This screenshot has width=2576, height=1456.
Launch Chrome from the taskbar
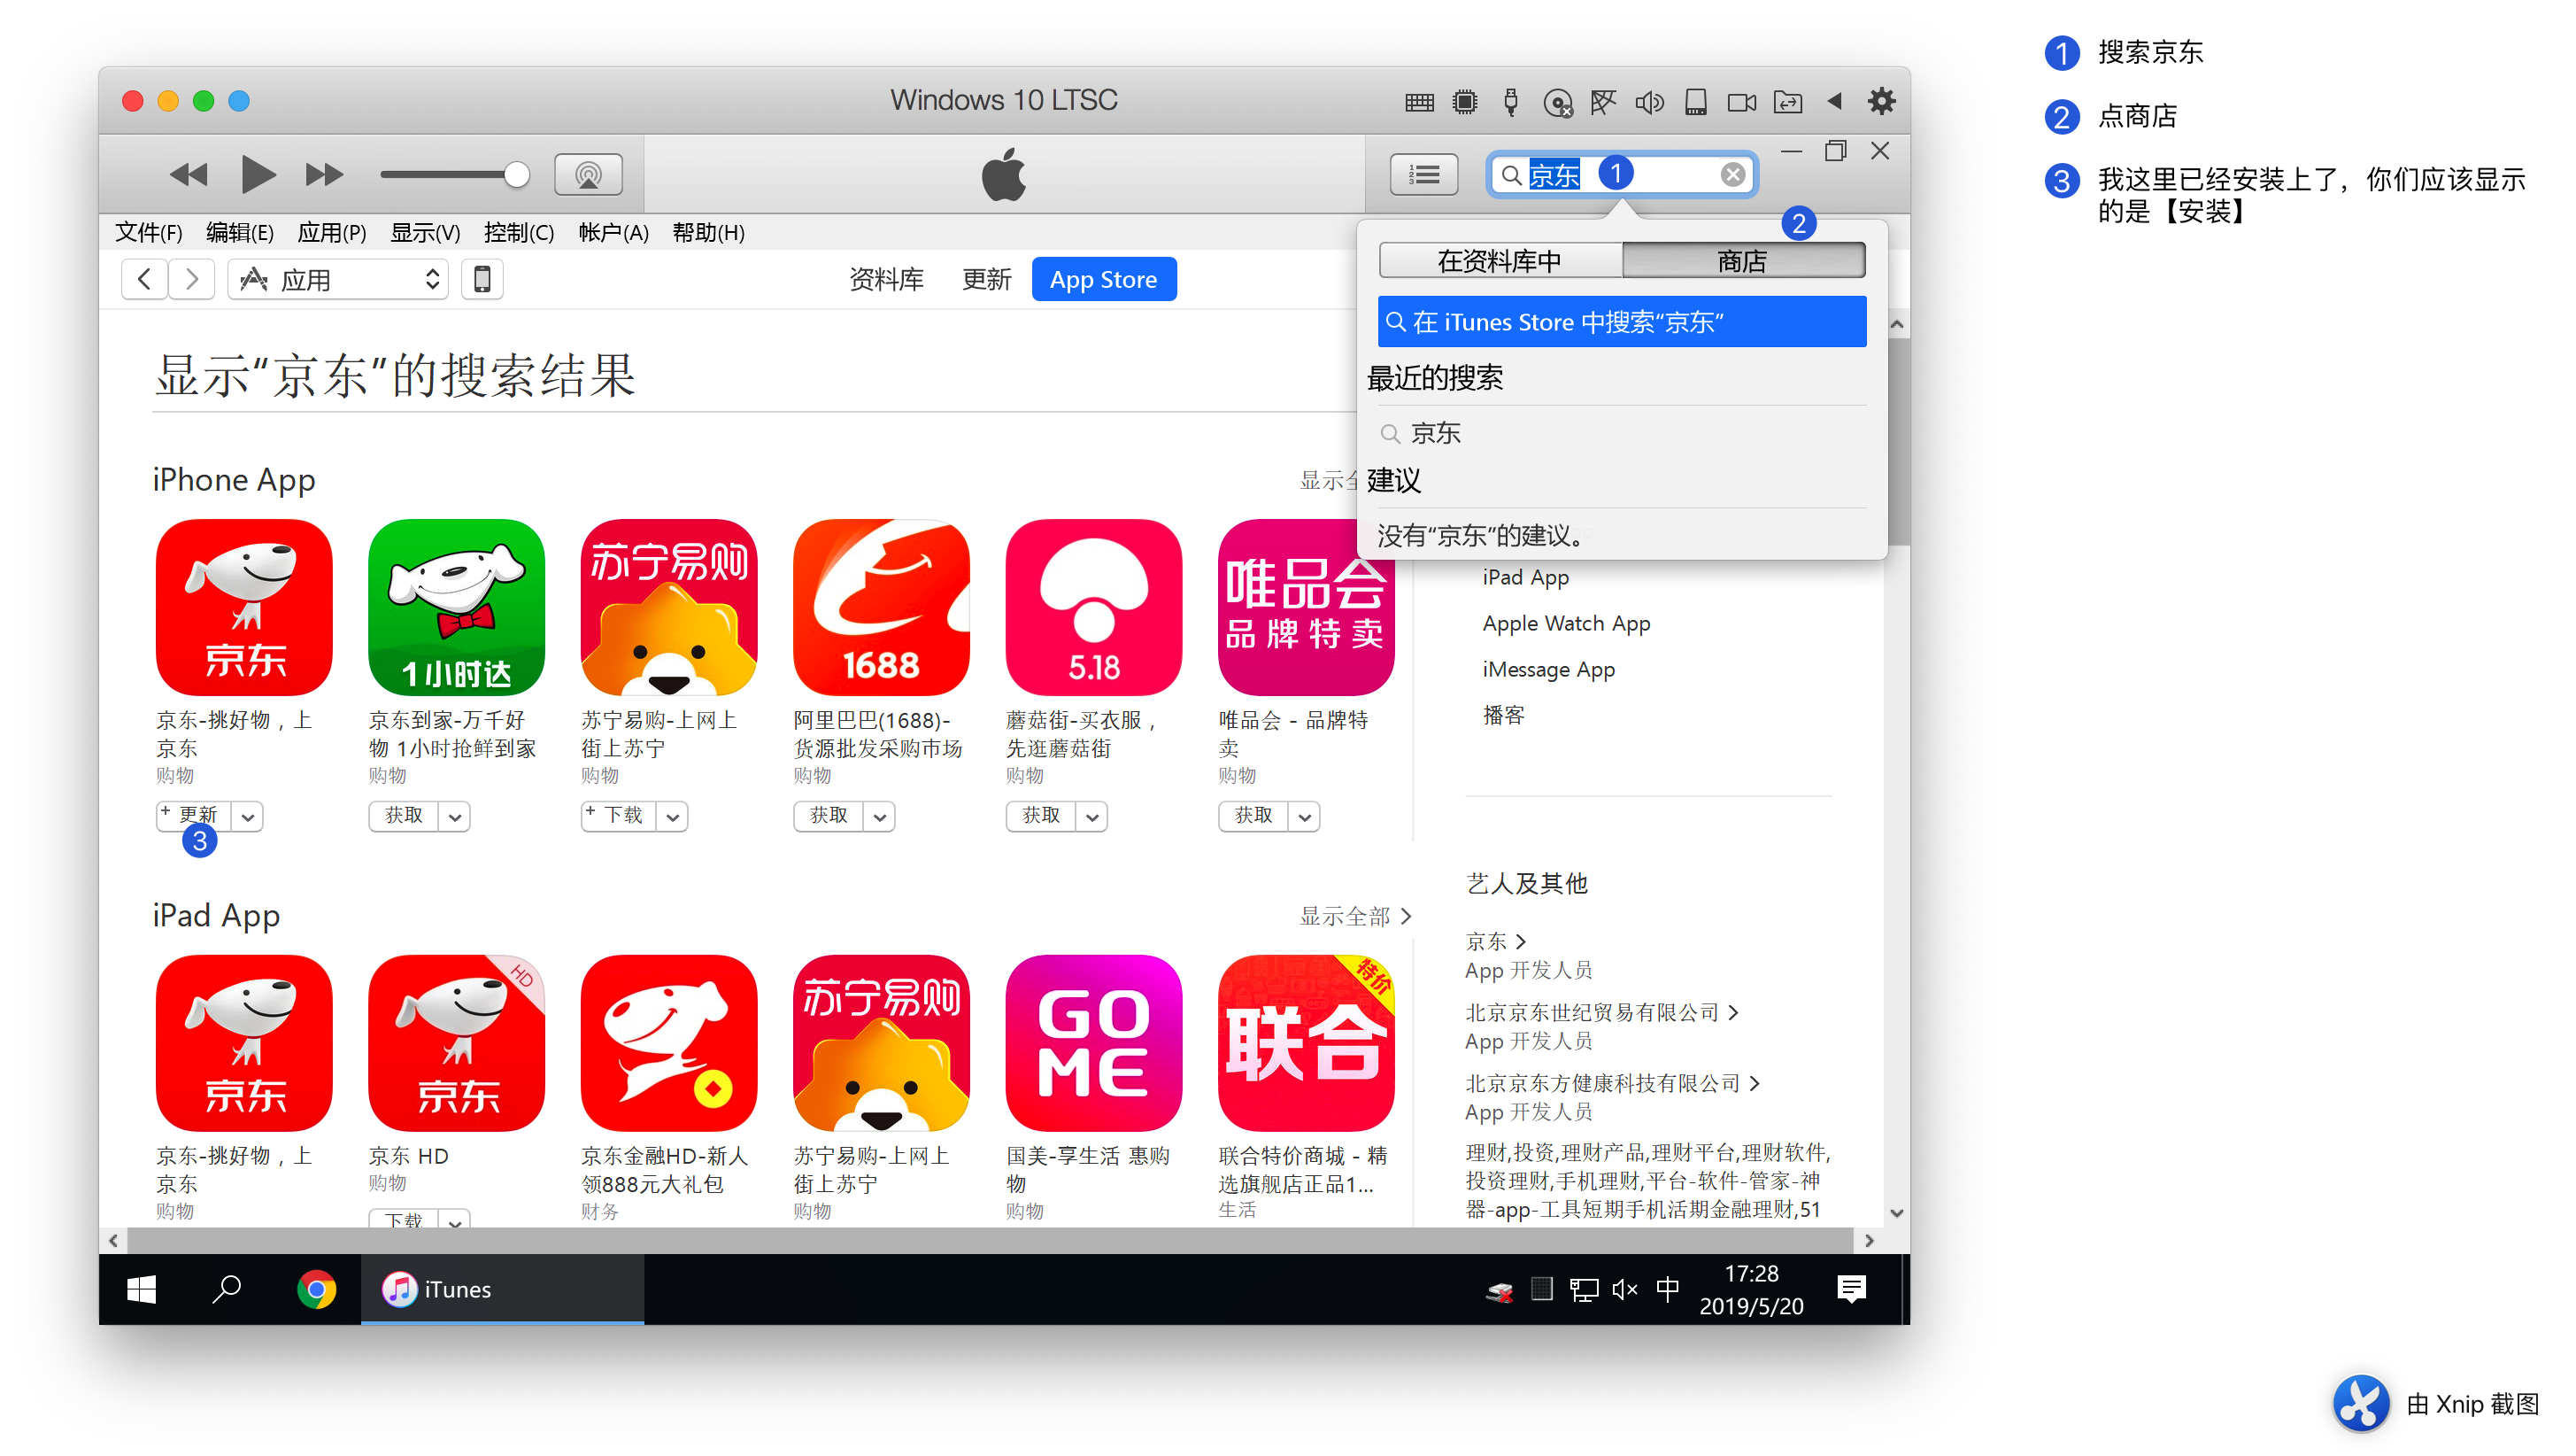tap(316, 1289)
